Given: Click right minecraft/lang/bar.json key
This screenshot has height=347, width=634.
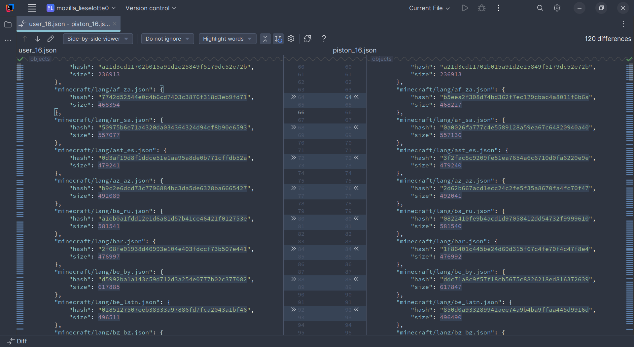Looking at the screenshot, I should coord(441,241).
